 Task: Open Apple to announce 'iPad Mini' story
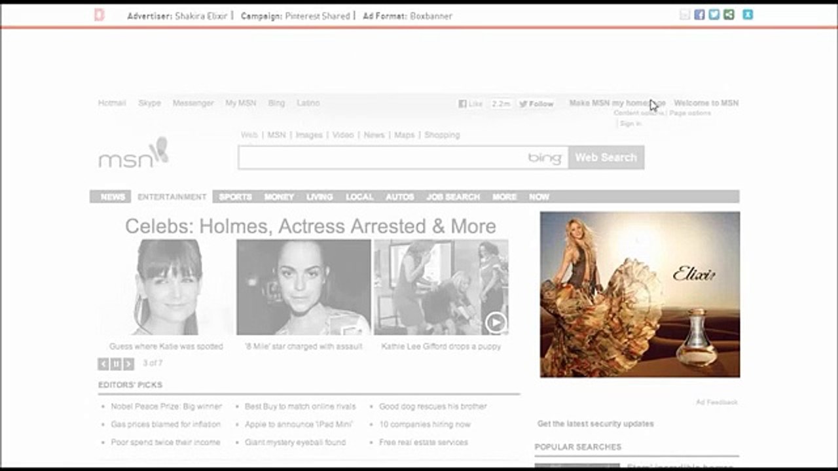click(299, 424)
